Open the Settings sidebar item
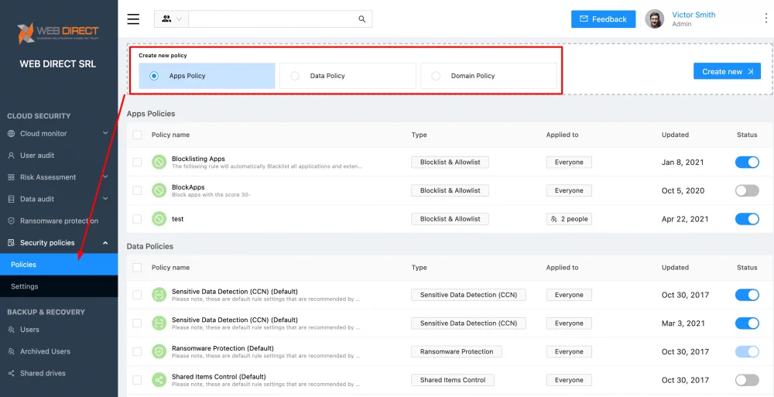Image resolution: width=774 pixels, height=397 pixels. tap(59, 286)
